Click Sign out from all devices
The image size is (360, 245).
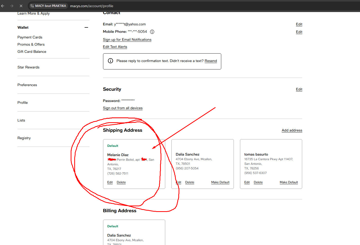pos(123,108)
